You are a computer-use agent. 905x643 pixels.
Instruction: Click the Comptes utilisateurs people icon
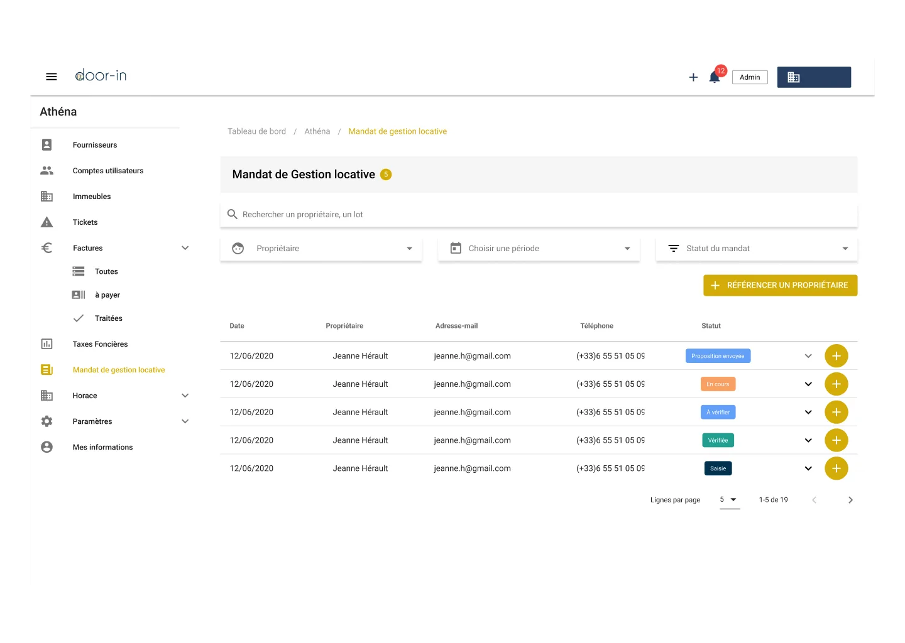pos(47,171)
